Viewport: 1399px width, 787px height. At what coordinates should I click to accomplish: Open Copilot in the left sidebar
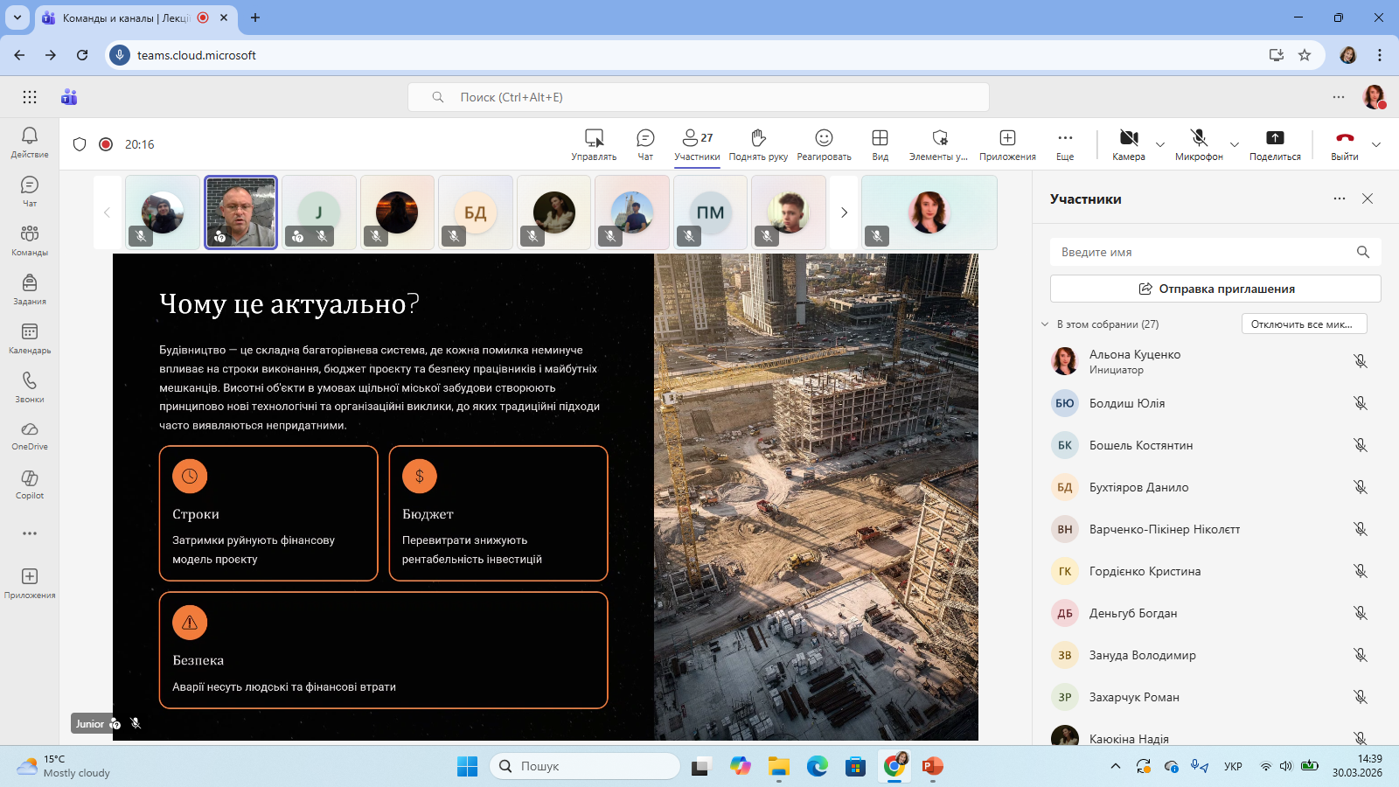30,479
